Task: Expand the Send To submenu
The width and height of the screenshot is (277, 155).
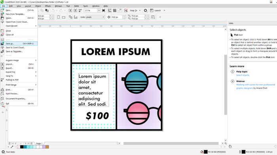Action: [19, 76]
